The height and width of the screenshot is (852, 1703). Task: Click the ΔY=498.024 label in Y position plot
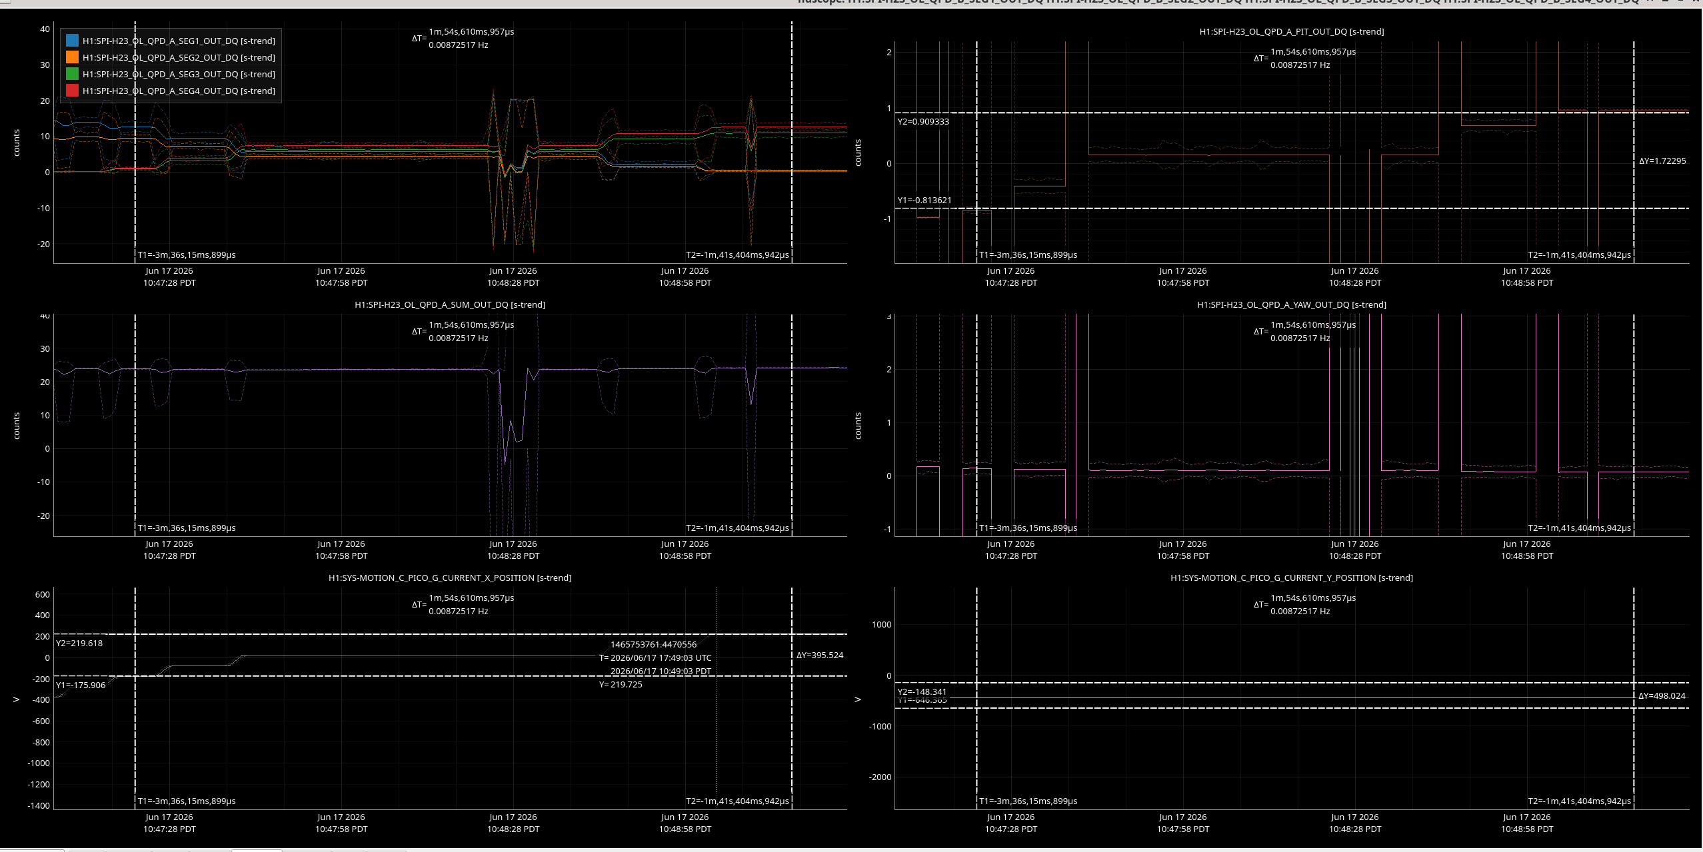pyautogui.click(x=1662, y=695)
